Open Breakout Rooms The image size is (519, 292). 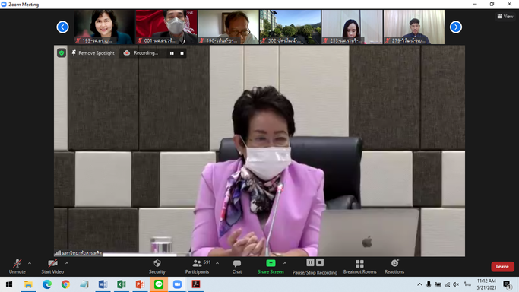[359, 266]
